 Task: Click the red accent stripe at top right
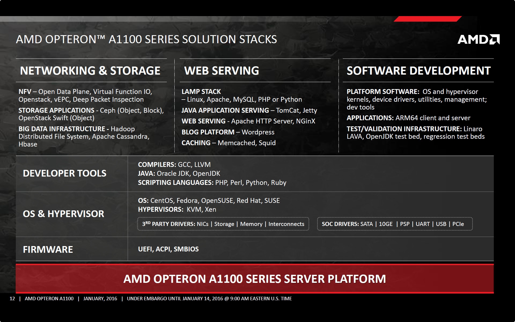click(x=428, y=19)
